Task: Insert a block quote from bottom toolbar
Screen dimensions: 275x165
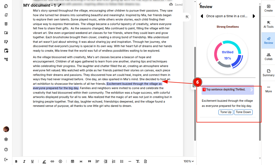Action: [x=89, y=162]
